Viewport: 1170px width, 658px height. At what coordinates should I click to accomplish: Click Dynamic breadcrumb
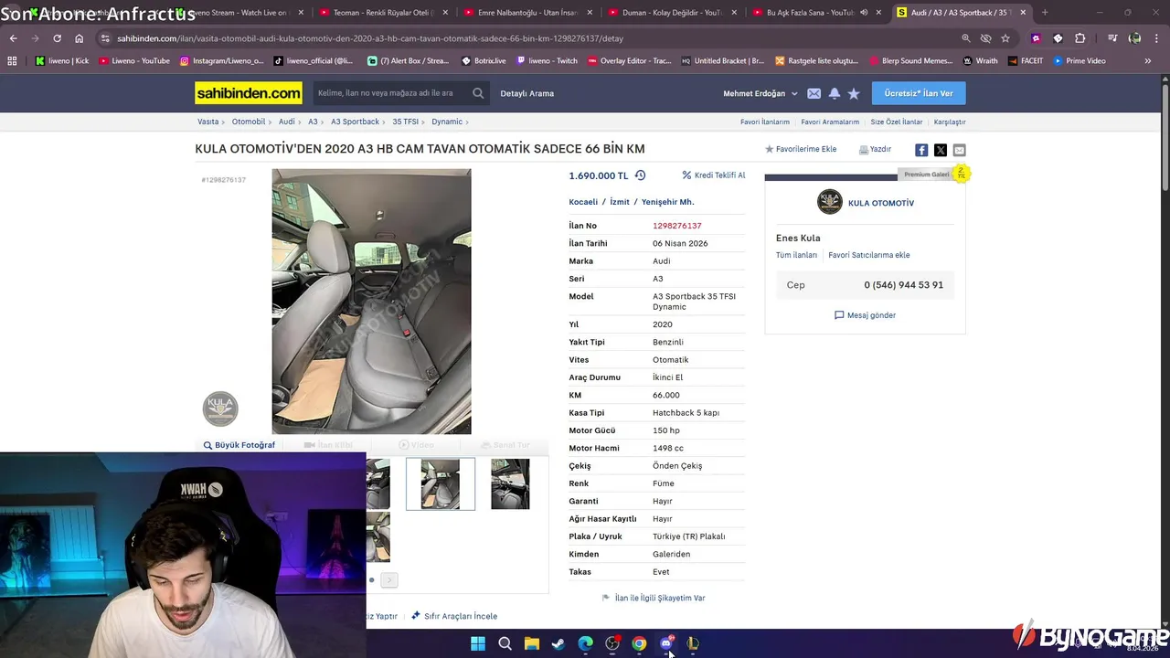pyautogui.click(x=447, y=122)
